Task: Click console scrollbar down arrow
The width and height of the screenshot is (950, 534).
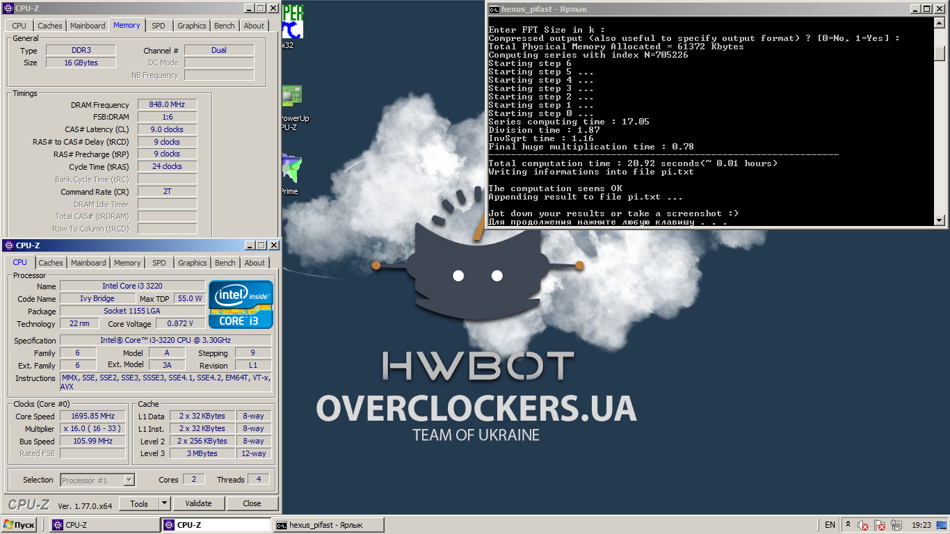Action: click(x=940, y=220)
